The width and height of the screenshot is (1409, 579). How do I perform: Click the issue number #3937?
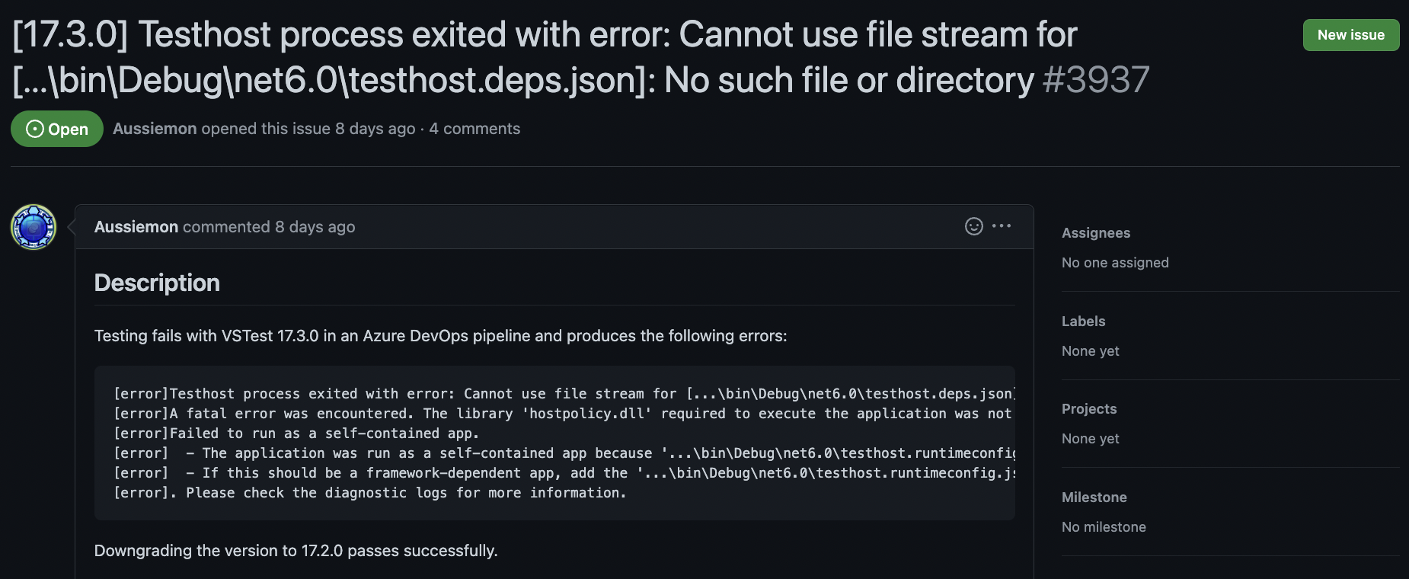1096,80
